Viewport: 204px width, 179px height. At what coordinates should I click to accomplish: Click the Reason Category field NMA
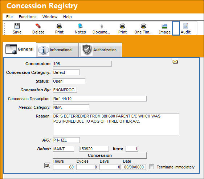pos(71,107)
